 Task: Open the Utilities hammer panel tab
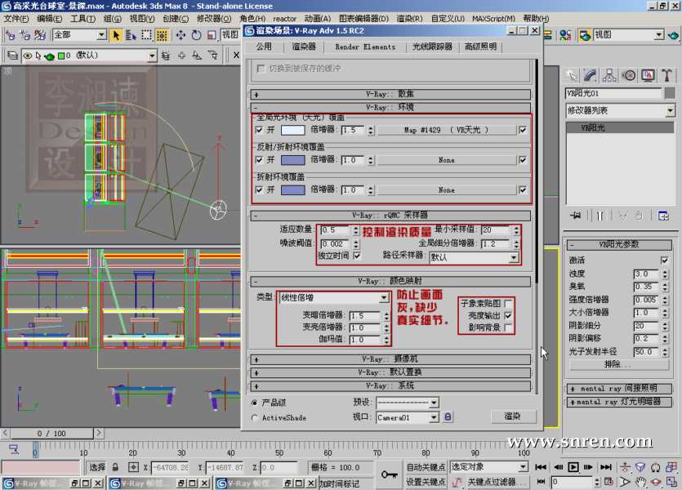pyautogui.click(x=666, y=75)
